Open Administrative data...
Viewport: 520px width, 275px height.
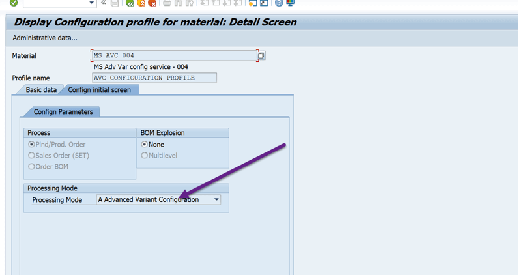pyautogui.click(x=45, y=38)
